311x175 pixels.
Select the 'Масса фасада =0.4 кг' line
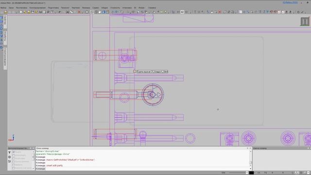53,154
